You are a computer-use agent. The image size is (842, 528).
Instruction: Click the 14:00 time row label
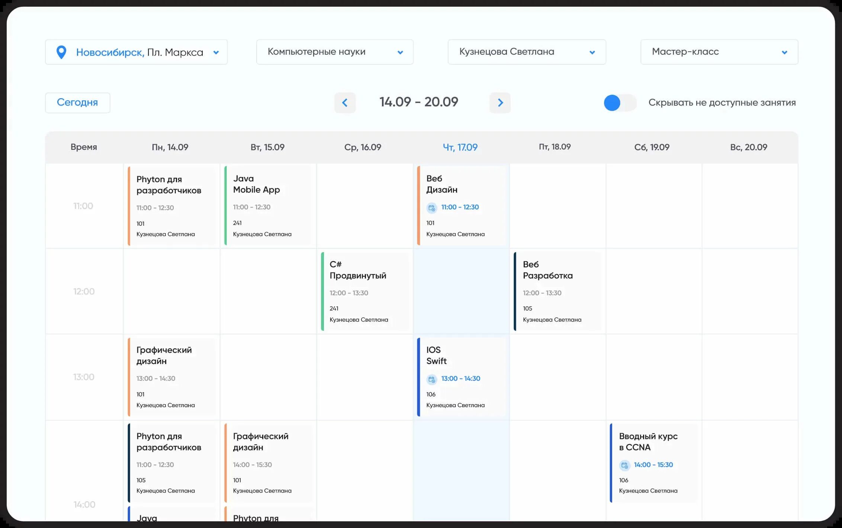[x=84, y=505]
